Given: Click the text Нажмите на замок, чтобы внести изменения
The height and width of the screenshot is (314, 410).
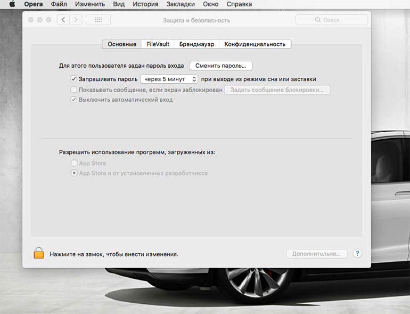Looking at the screenshot, I should pyautogui.click(x=114, y=254).
